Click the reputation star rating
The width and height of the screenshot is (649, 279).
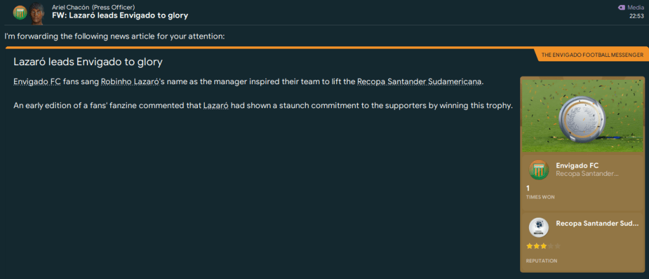click(543, 245)
